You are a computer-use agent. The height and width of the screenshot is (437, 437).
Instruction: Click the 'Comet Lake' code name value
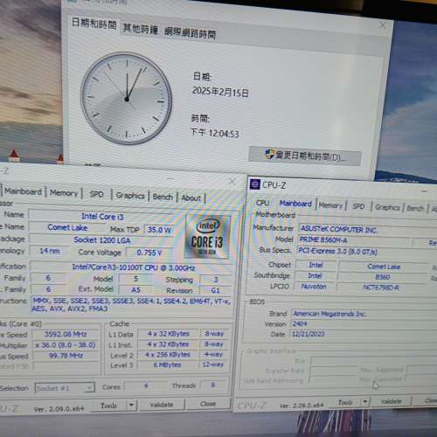[67, 227]
